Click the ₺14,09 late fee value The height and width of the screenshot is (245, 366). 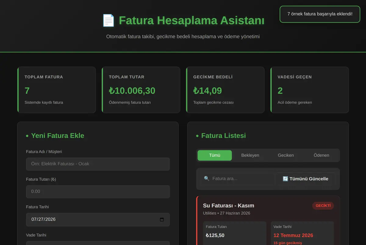click(x=207, y=91)
